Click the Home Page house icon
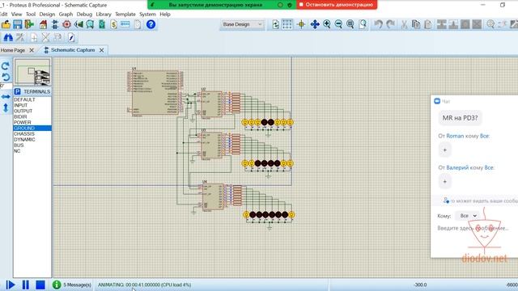Screen dimensions: 518x291 pos(43,24)
